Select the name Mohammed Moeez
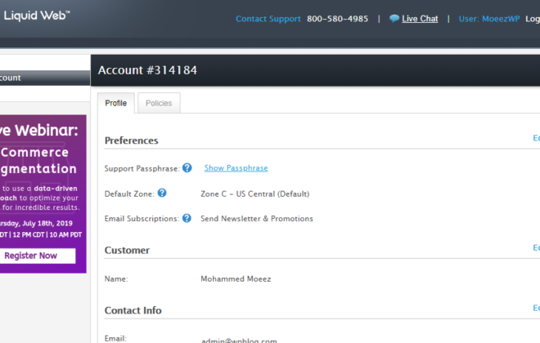Viewport: 540px width, 343px height. coord(236,278)
